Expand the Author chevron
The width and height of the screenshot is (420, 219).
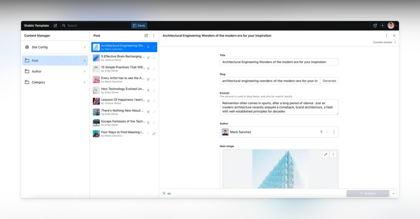click(84, 71)
